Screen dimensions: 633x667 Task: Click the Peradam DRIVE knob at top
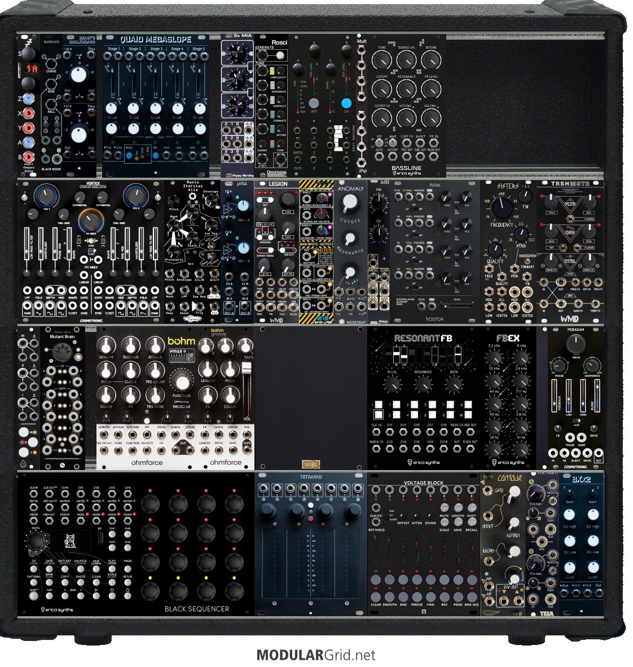pyautogui.click(x=575, y=344)
